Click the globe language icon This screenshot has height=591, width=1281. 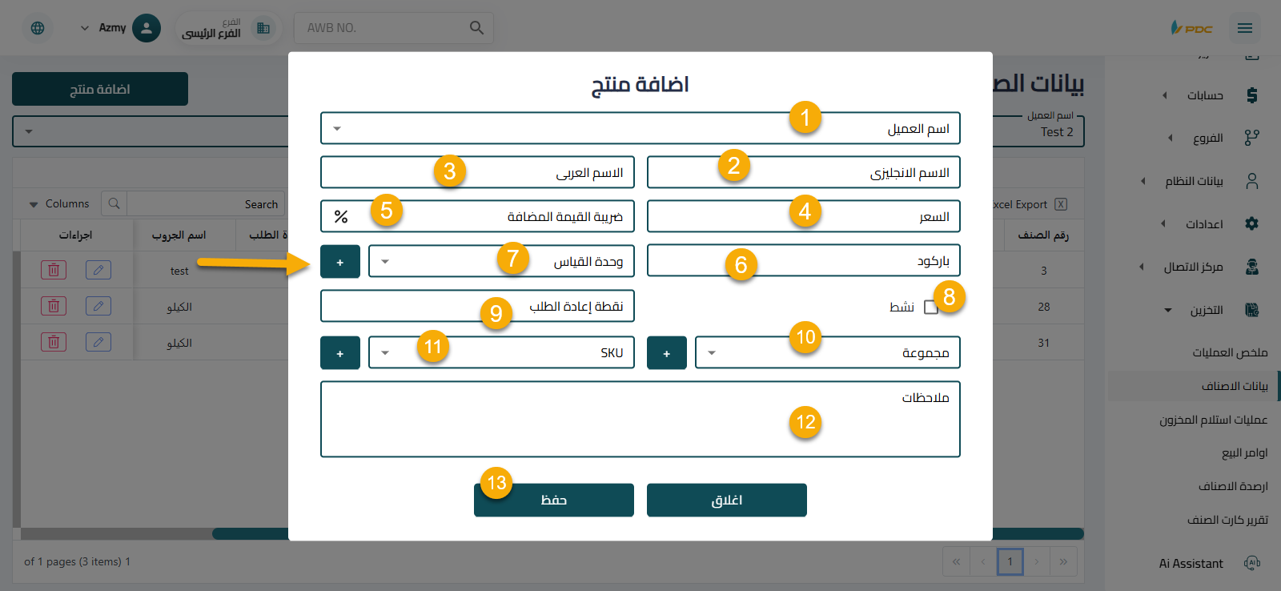tap(38, 28)
